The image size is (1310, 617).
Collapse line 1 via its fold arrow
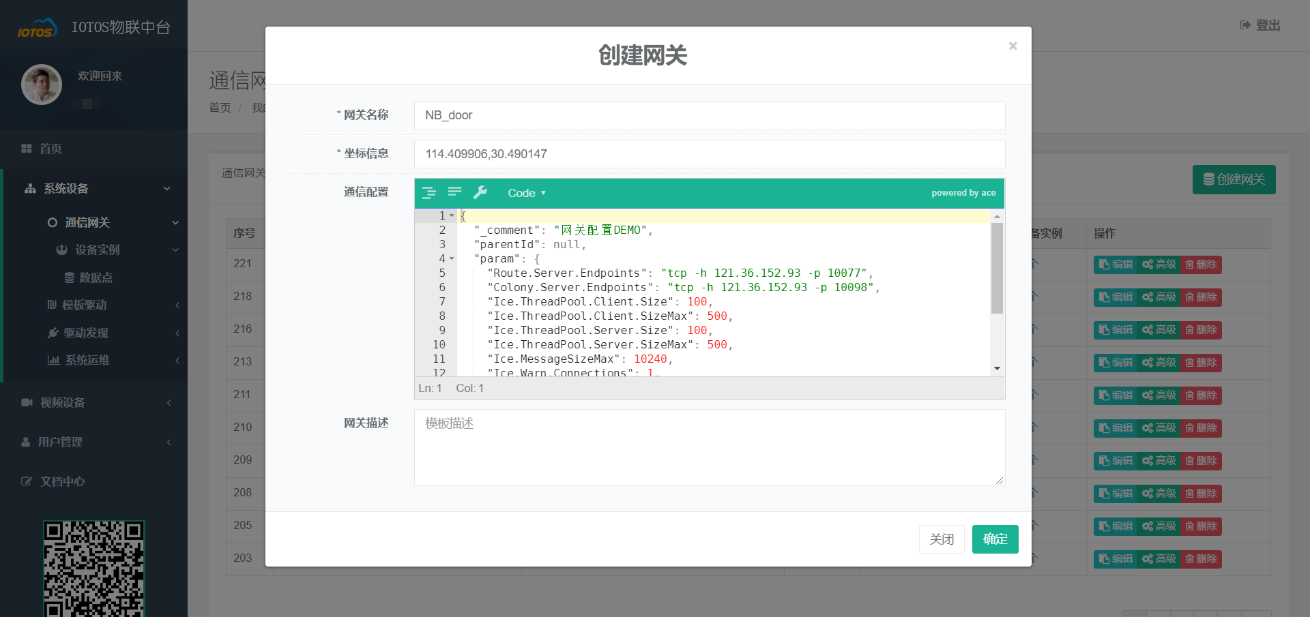453,215
